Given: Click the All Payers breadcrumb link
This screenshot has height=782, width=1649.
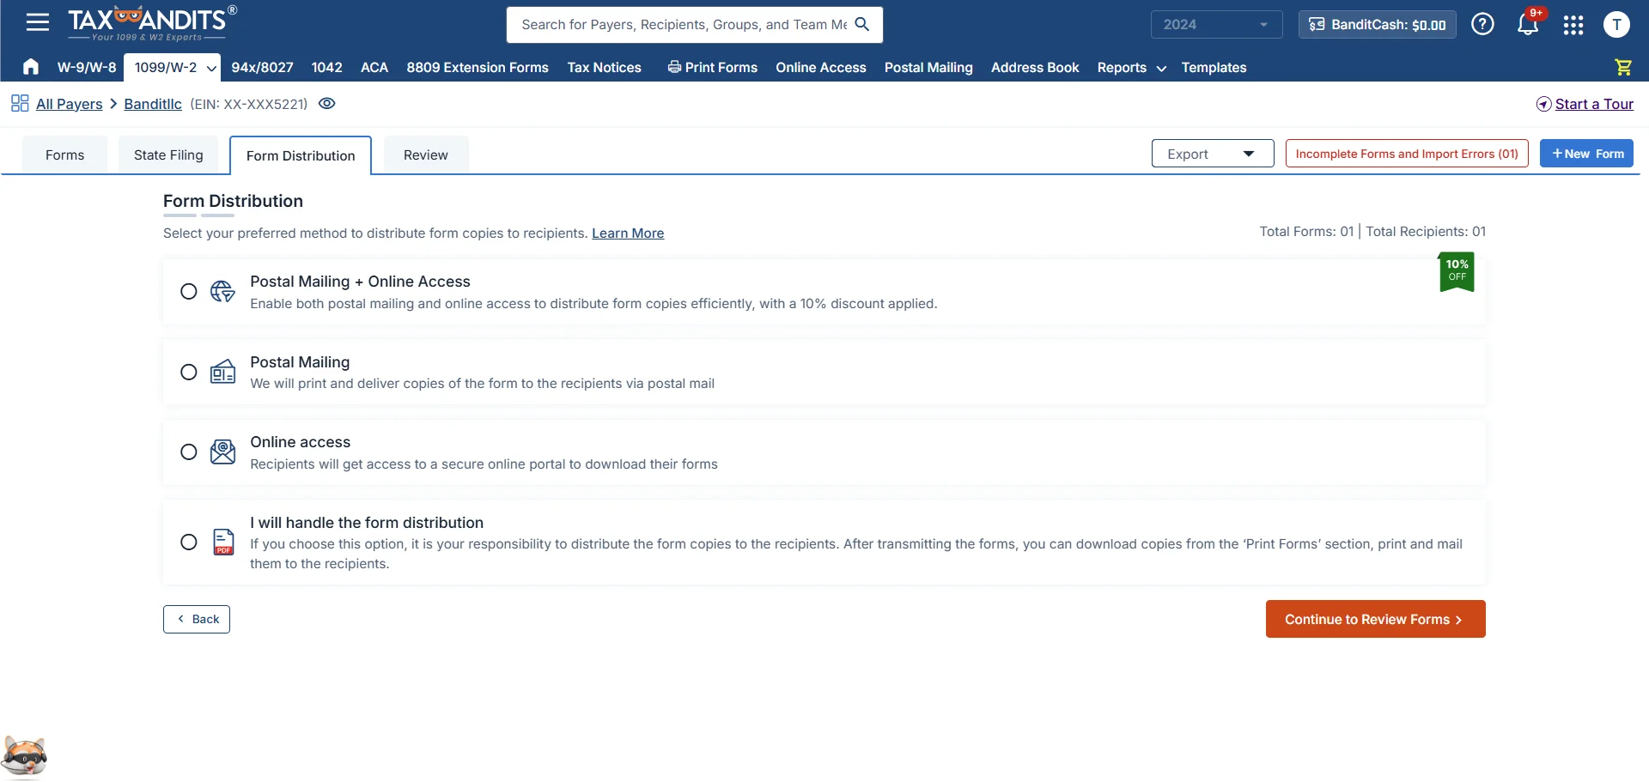Looking at the screenshot, I should click(69, 104).
